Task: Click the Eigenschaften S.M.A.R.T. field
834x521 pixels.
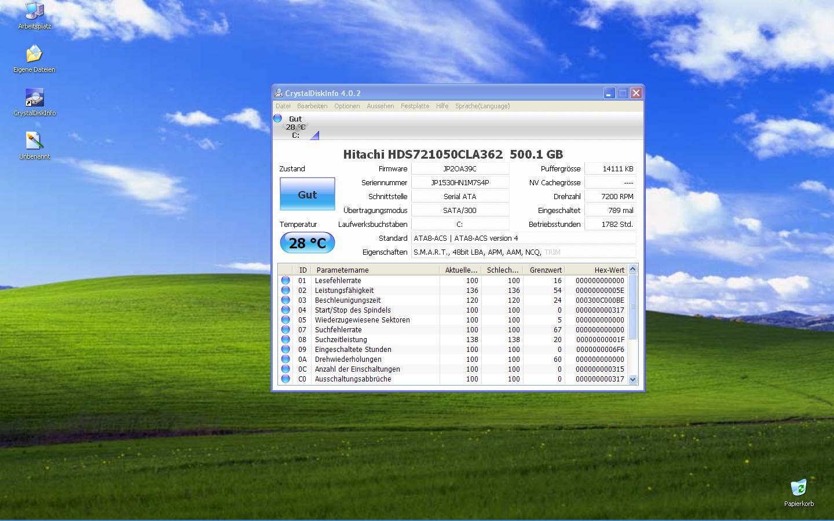Action: [524, 252]
